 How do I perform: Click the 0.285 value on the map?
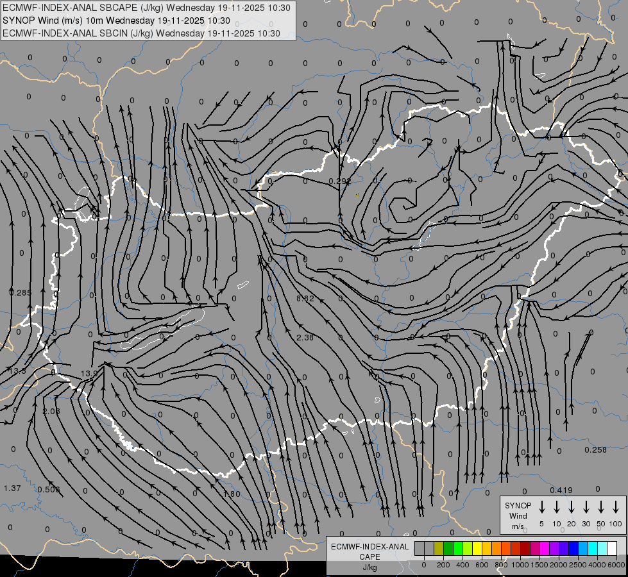(x=20, y=293)
